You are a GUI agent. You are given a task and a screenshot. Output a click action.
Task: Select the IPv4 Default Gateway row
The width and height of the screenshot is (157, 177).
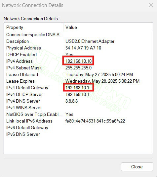[x=78, y=88]
